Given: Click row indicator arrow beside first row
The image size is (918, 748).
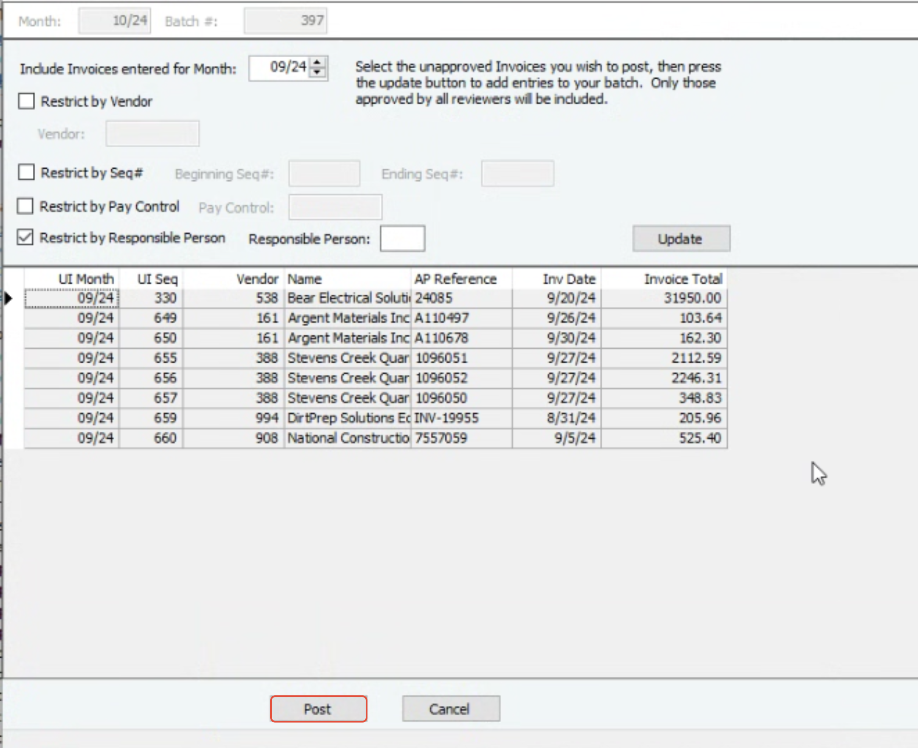Looking at the screenshot, I should coord(8,298).
